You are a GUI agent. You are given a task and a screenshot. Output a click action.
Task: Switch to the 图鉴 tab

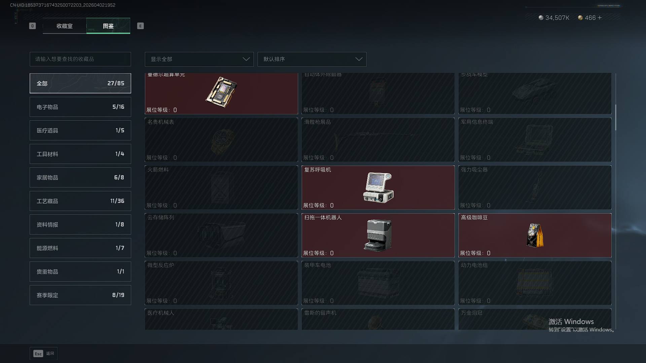[108, 26]
